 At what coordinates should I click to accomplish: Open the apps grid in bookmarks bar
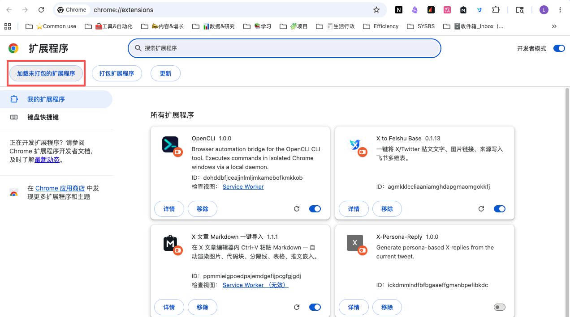tap(8, 26)
